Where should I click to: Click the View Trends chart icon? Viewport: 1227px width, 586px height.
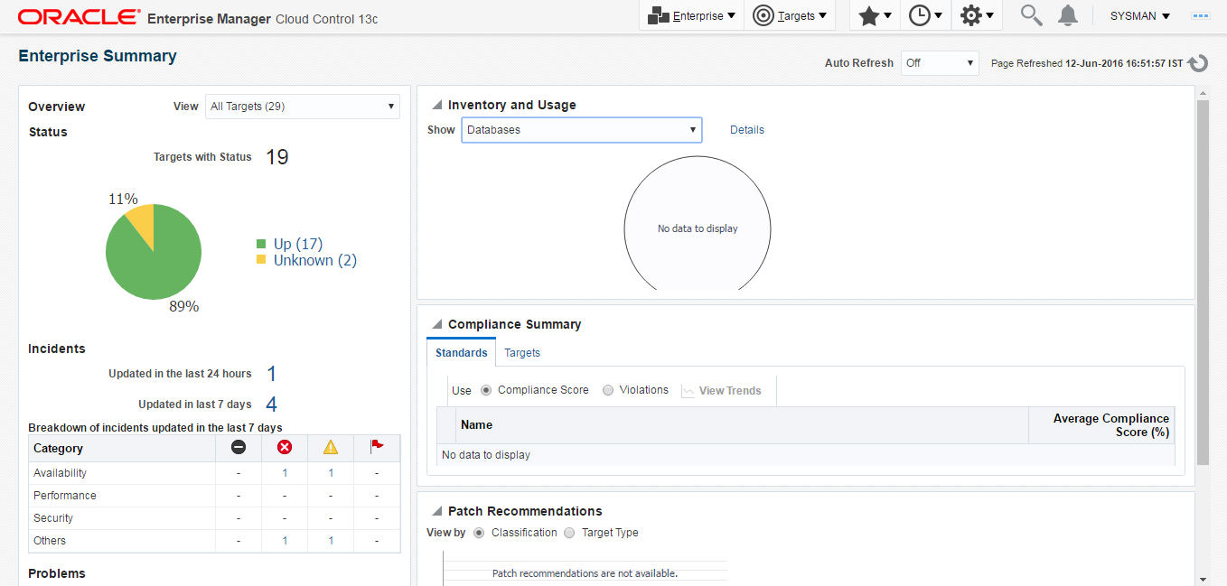pyautogui.click(x=688, y=391)
